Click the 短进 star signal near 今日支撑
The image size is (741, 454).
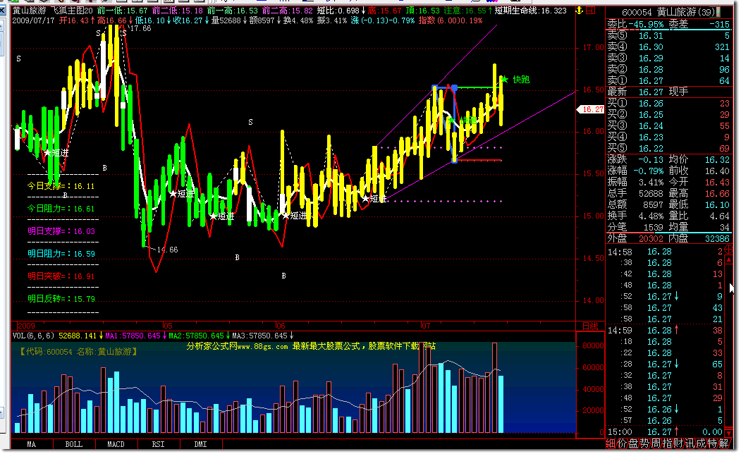pyautogui.click(x=56, y=153)
